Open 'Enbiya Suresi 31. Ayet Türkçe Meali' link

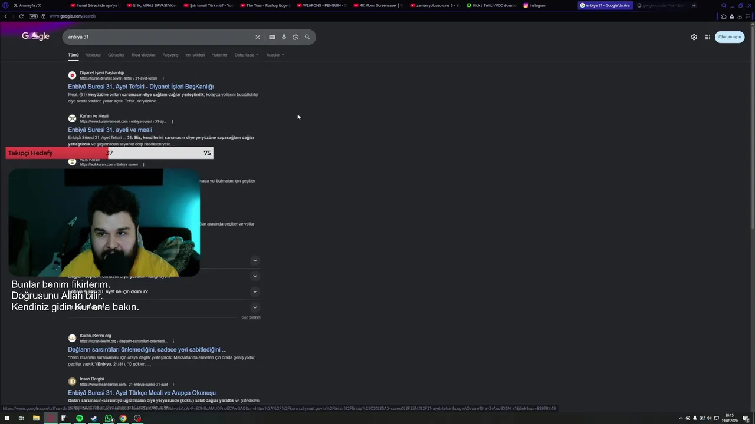(x=142, y=393)
